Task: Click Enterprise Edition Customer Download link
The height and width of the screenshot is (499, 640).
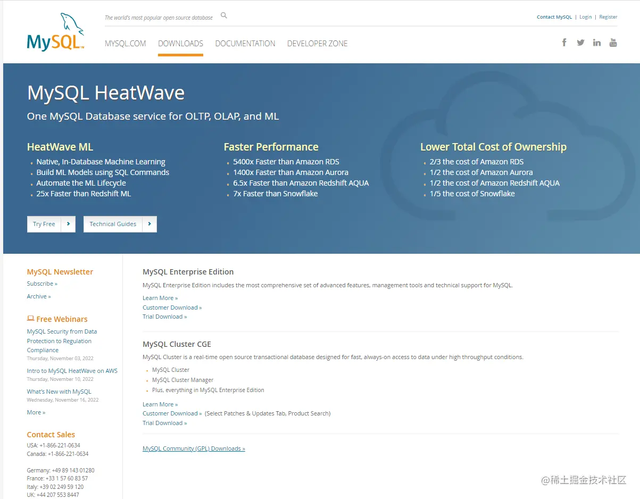Action: (x=172, y=307)
